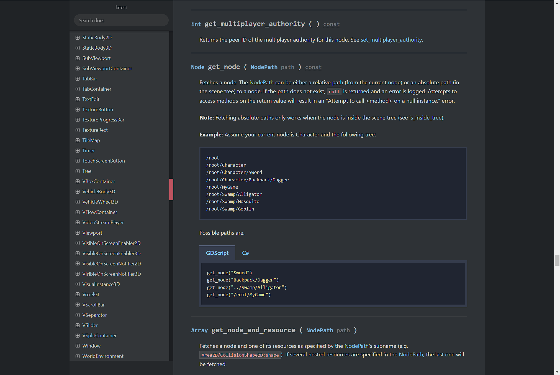Open the VSplitContainer docs page
The width and height of the screenshot is (560, 375).
click(x=99, y=336)
